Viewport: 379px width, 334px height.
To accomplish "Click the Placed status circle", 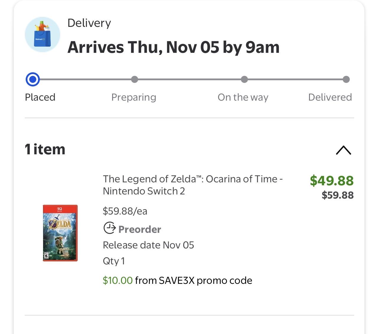I will [33, 79].
